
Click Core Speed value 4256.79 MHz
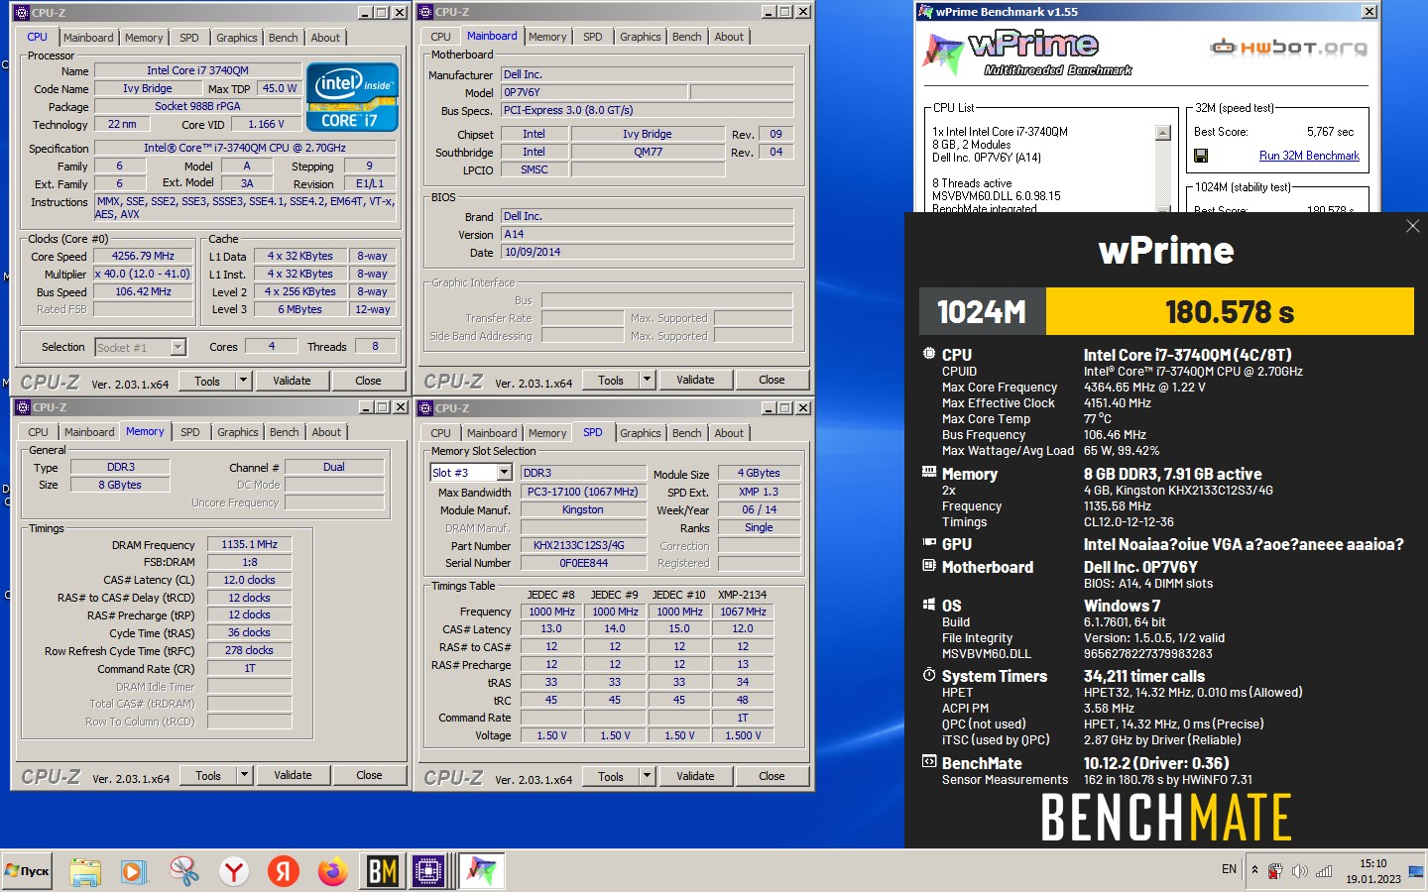[143, 256]
